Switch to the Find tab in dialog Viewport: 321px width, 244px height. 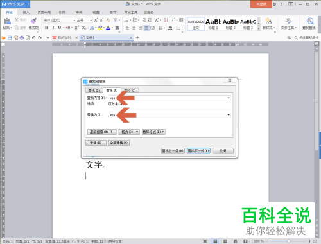(x=94, y=91)
